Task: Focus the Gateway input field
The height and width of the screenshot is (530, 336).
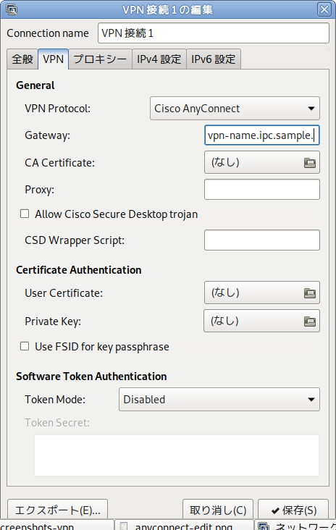Action: tap(262, 135)
